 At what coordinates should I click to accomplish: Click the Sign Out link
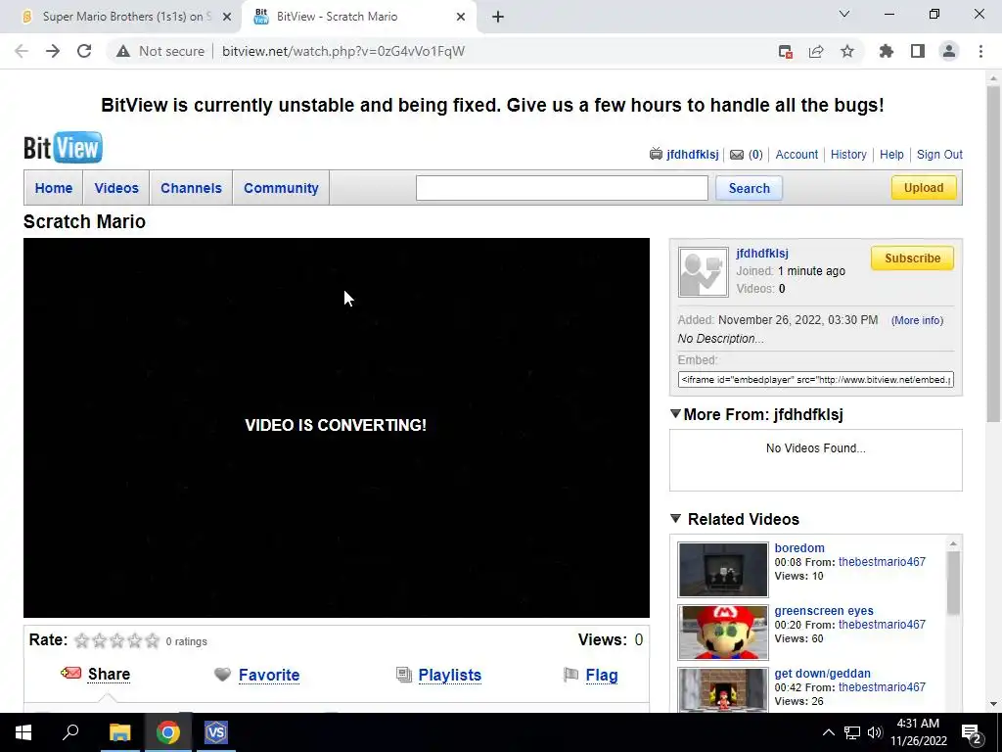[x=939, y=154]
